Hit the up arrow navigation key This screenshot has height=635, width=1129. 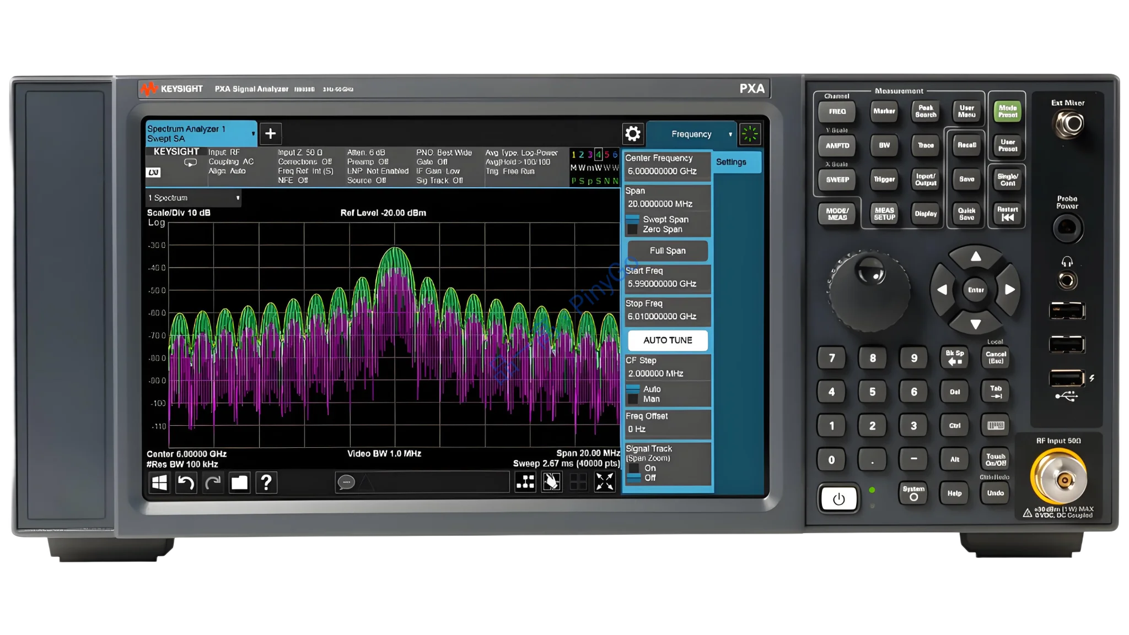(x=976, y=257)
